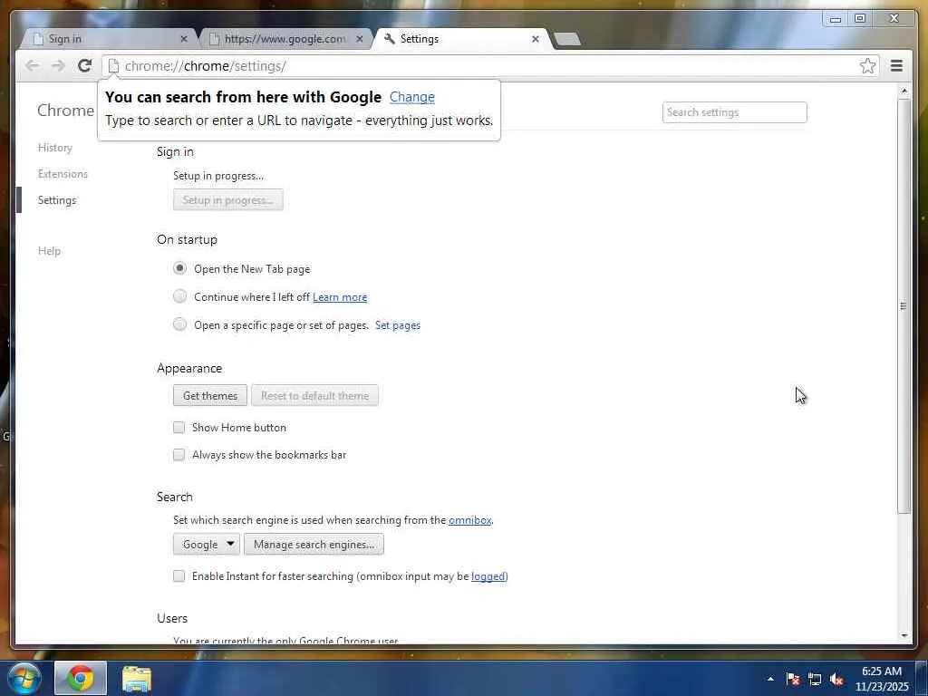The height and width of the screenshot is (696, 928).
Task: Click the Set pages link
Action: [398, 325]
